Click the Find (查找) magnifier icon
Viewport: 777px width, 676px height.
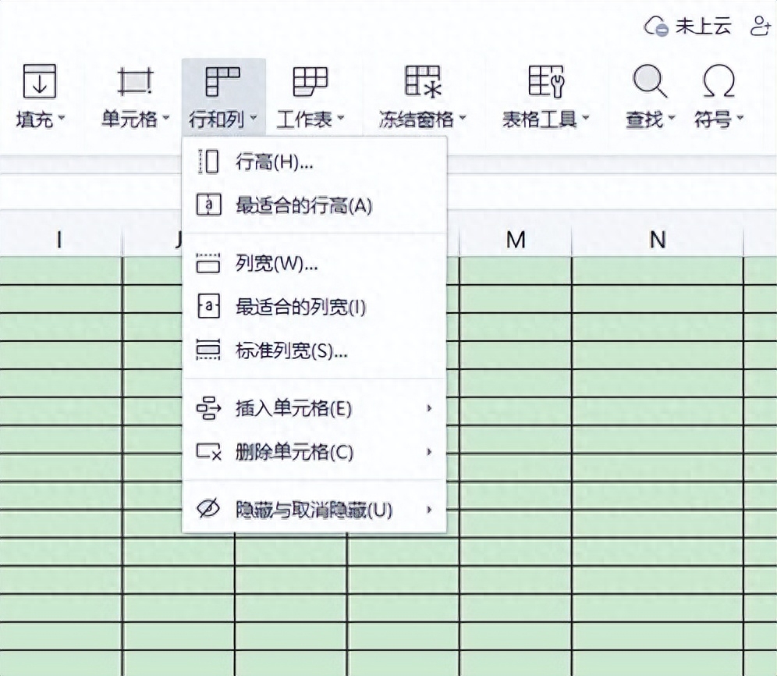[x=650, y=81]
